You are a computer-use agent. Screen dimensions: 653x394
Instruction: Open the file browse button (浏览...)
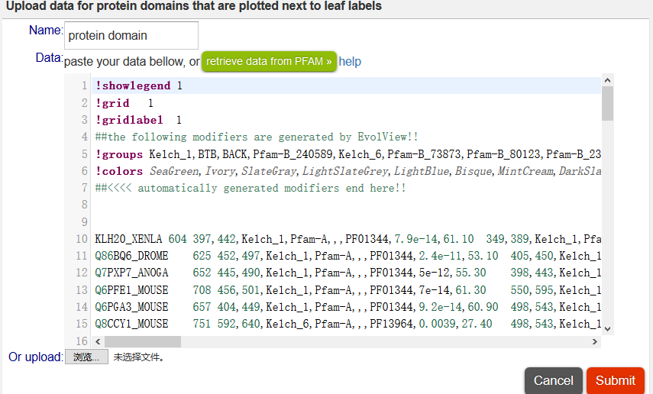pos(86,357)
